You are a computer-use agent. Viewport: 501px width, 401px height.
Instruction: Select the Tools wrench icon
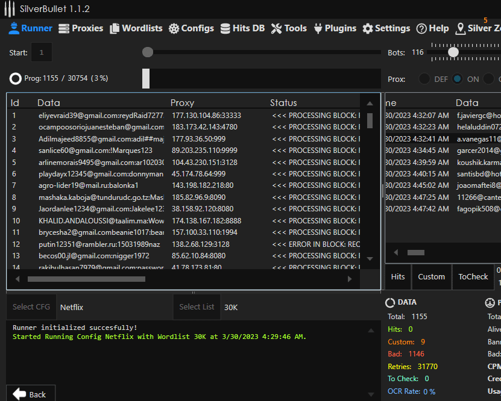(x=276, y=28)
